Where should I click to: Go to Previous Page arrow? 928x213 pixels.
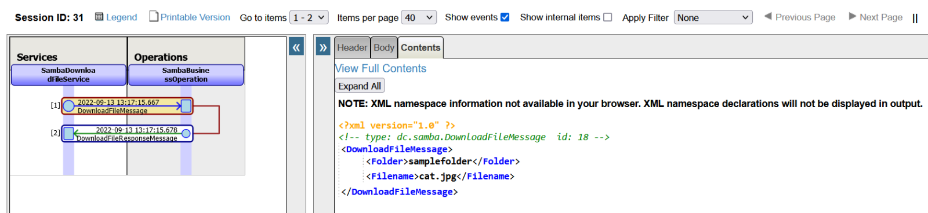(768, 16)
